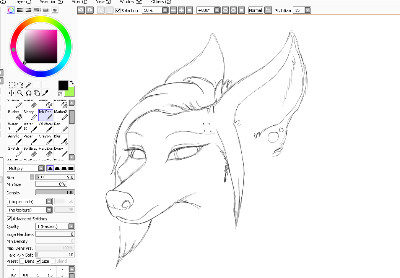Choose the Water 9 brush
Image resolution: width=400 pixels, height=278 pixels.
tap(15, 128)
